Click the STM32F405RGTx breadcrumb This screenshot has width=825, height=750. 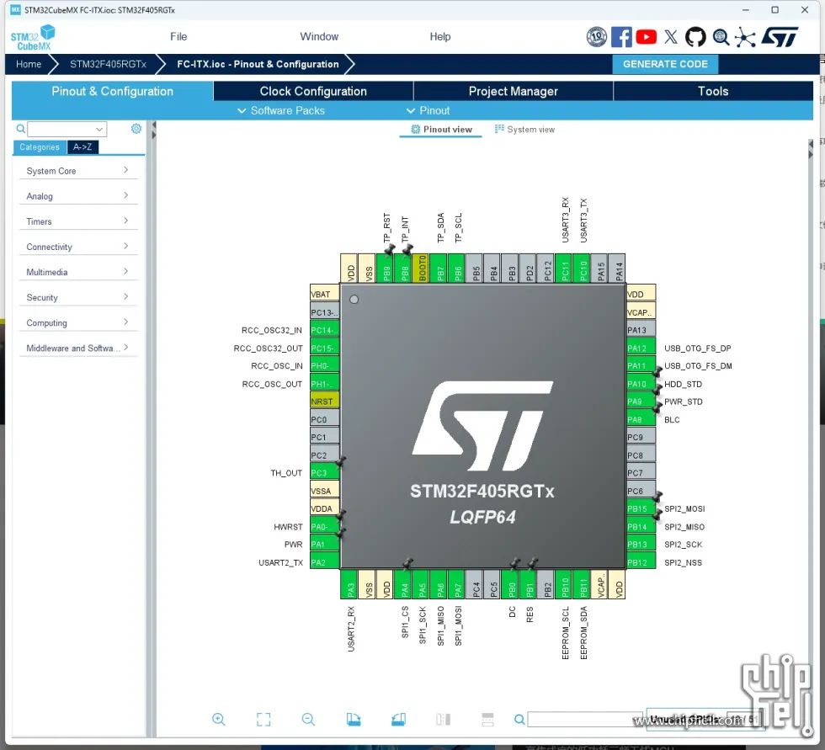pyautogui.click(x=108, y=64)
